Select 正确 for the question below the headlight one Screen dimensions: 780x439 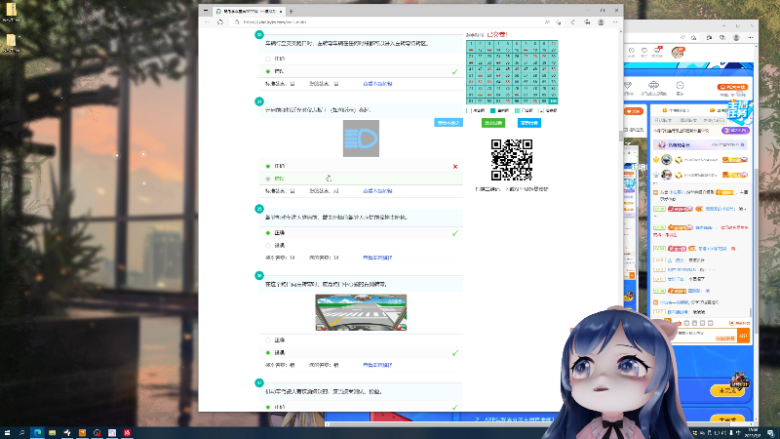pyautogui.click(x=268, y=233)
